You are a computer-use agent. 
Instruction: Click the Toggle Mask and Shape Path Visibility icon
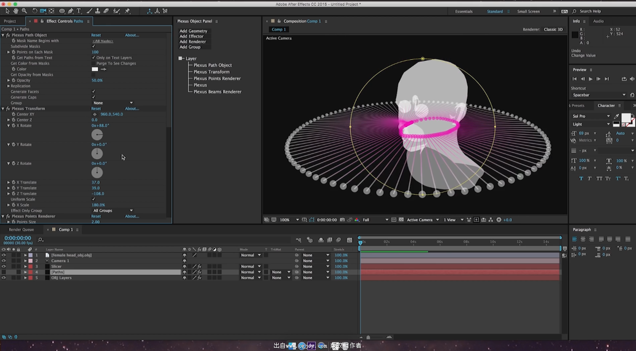tap(312, 220)
